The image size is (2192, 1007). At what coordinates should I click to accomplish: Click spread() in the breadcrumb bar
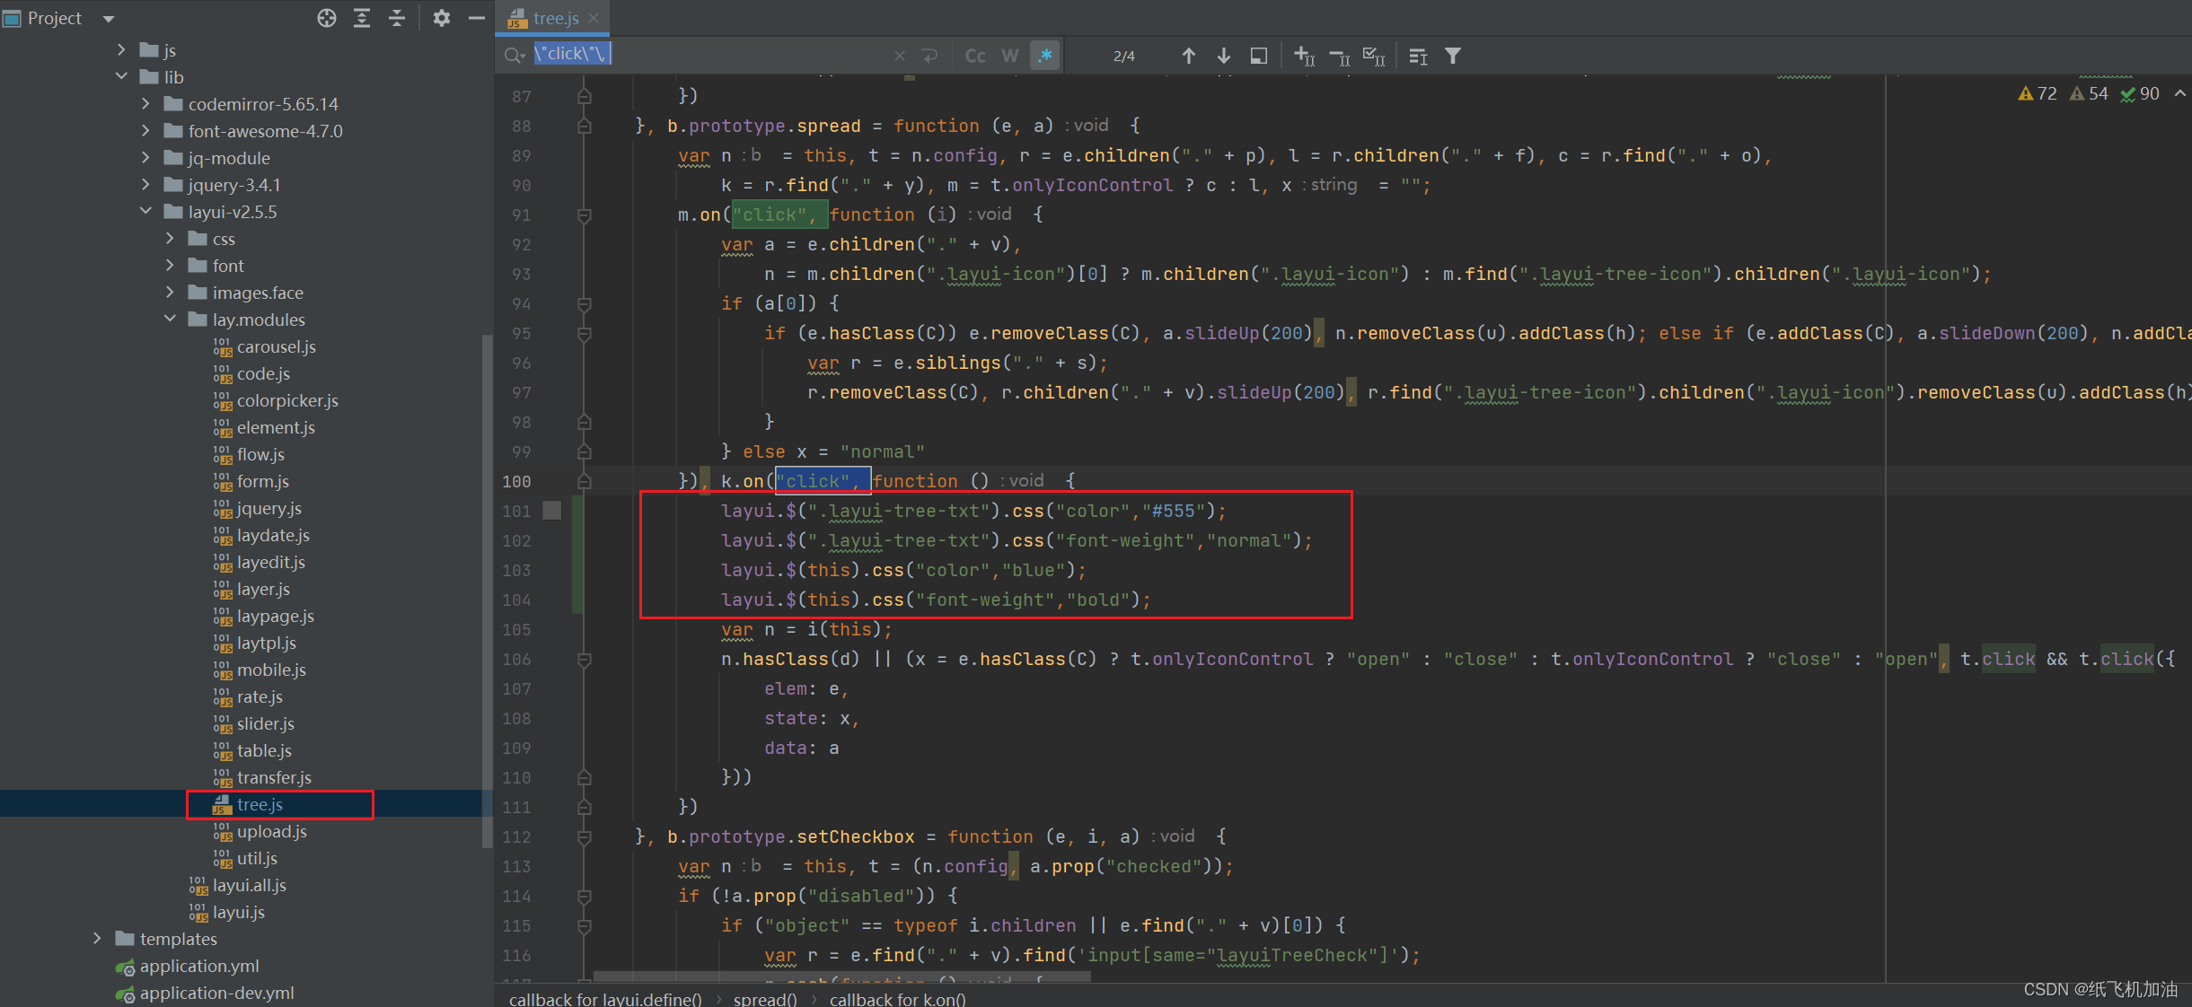coord(764,999)
